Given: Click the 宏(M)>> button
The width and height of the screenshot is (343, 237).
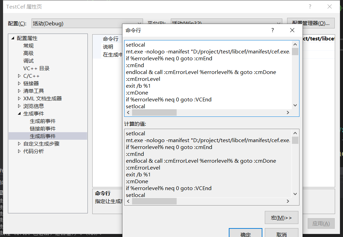Looking at the screenshot, I should (x=281, y=217).
